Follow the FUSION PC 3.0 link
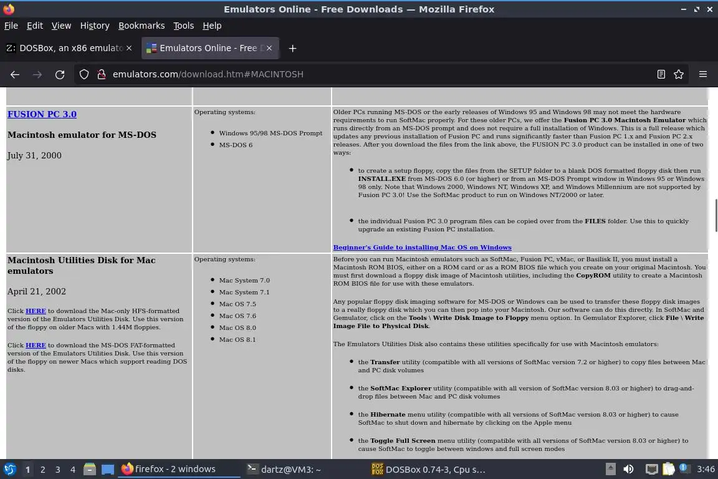Viewport: 718px width, 479px height. (42, 114)
